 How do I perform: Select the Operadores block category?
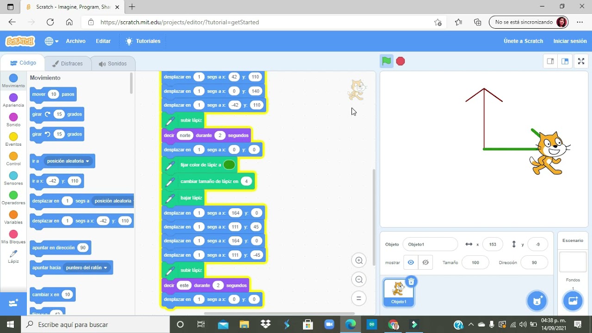point(13,198)
